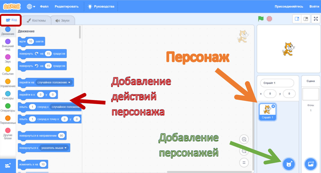
Task: Click the sprite x coordinate field
Action: coord(270,94)
